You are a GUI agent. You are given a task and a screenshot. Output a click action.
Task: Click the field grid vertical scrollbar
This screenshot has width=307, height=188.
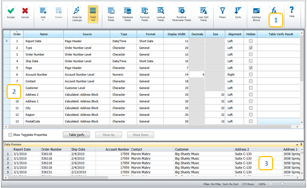pyautogui.click(x=302, y=59)
